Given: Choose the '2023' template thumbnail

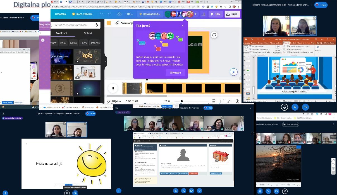Looking at the screenshot, I should [87, 56].
